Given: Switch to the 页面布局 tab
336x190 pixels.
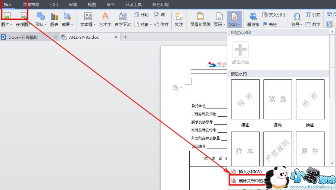Looking at the screenshot, I should click(x=31, y=4).
